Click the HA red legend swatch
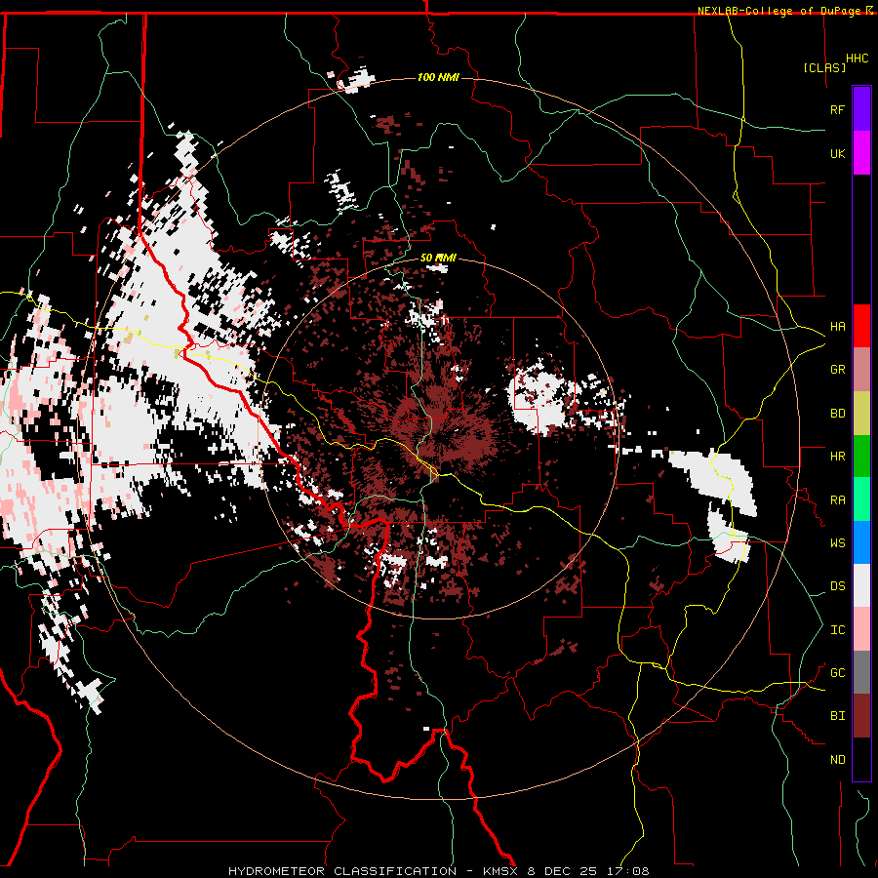878x878 pixels. (861, 326)
